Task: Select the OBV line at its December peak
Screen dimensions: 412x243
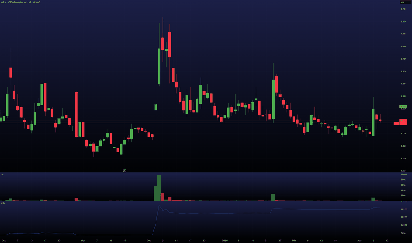Action: click(x=159, y=205)
